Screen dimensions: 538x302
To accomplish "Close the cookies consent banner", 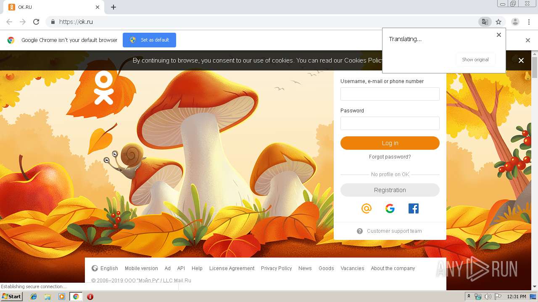I will click(x=521, y=60).
